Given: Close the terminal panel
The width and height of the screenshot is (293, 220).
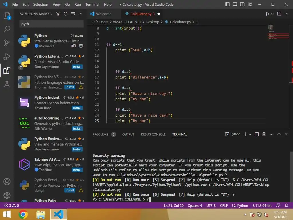Looking at the screenshot, I should pos(286,134).
